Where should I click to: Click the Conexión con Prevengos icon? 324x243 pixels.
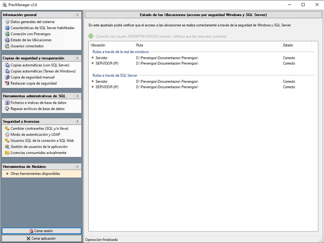7,34
